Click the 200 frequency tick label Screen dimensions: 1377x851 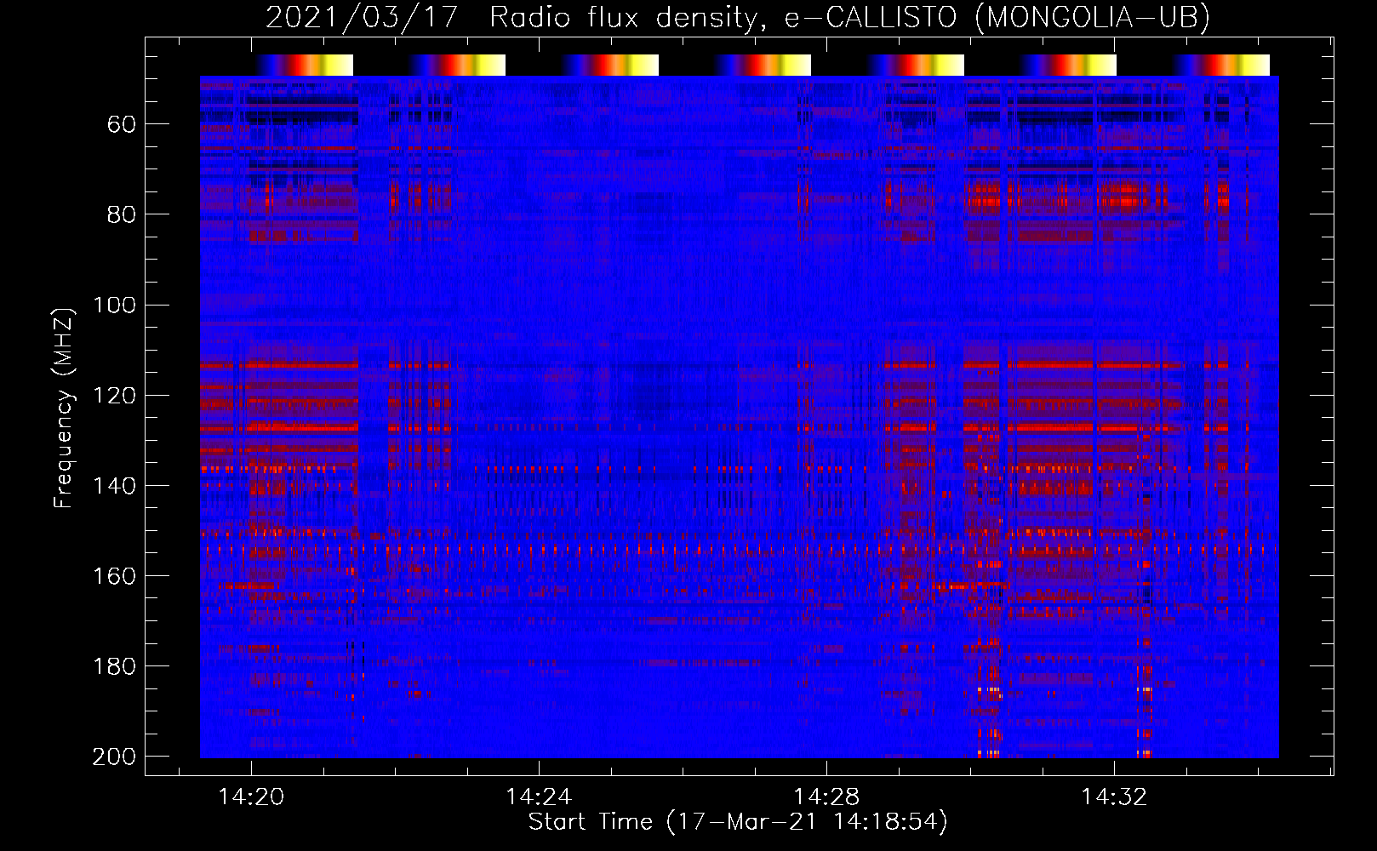click(114, 756)
